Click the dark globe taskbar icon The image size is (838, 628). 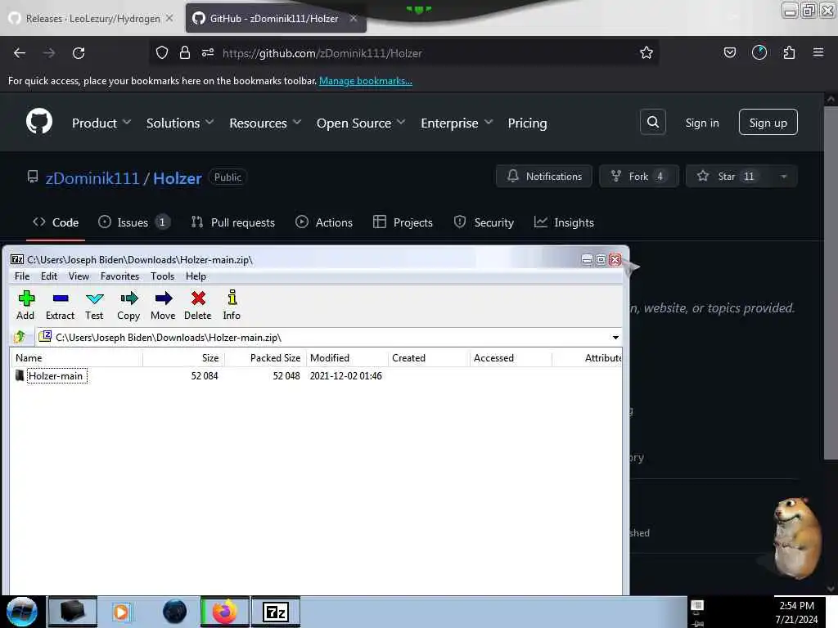175,612
